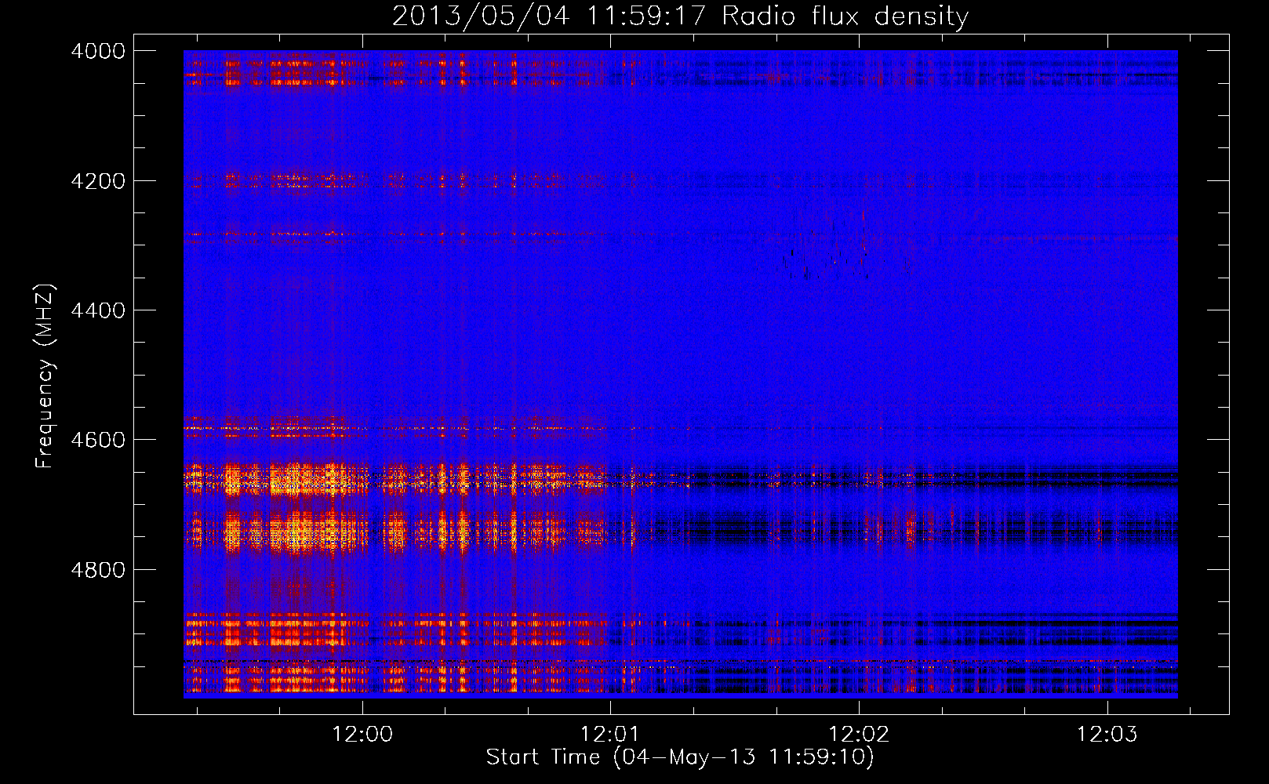1269x784 pixels.
Task: Click the '4000' frequency axis label
Action: point(98,51)
